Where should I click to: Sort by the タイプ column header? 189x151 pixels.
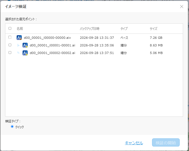pos(124,29)
